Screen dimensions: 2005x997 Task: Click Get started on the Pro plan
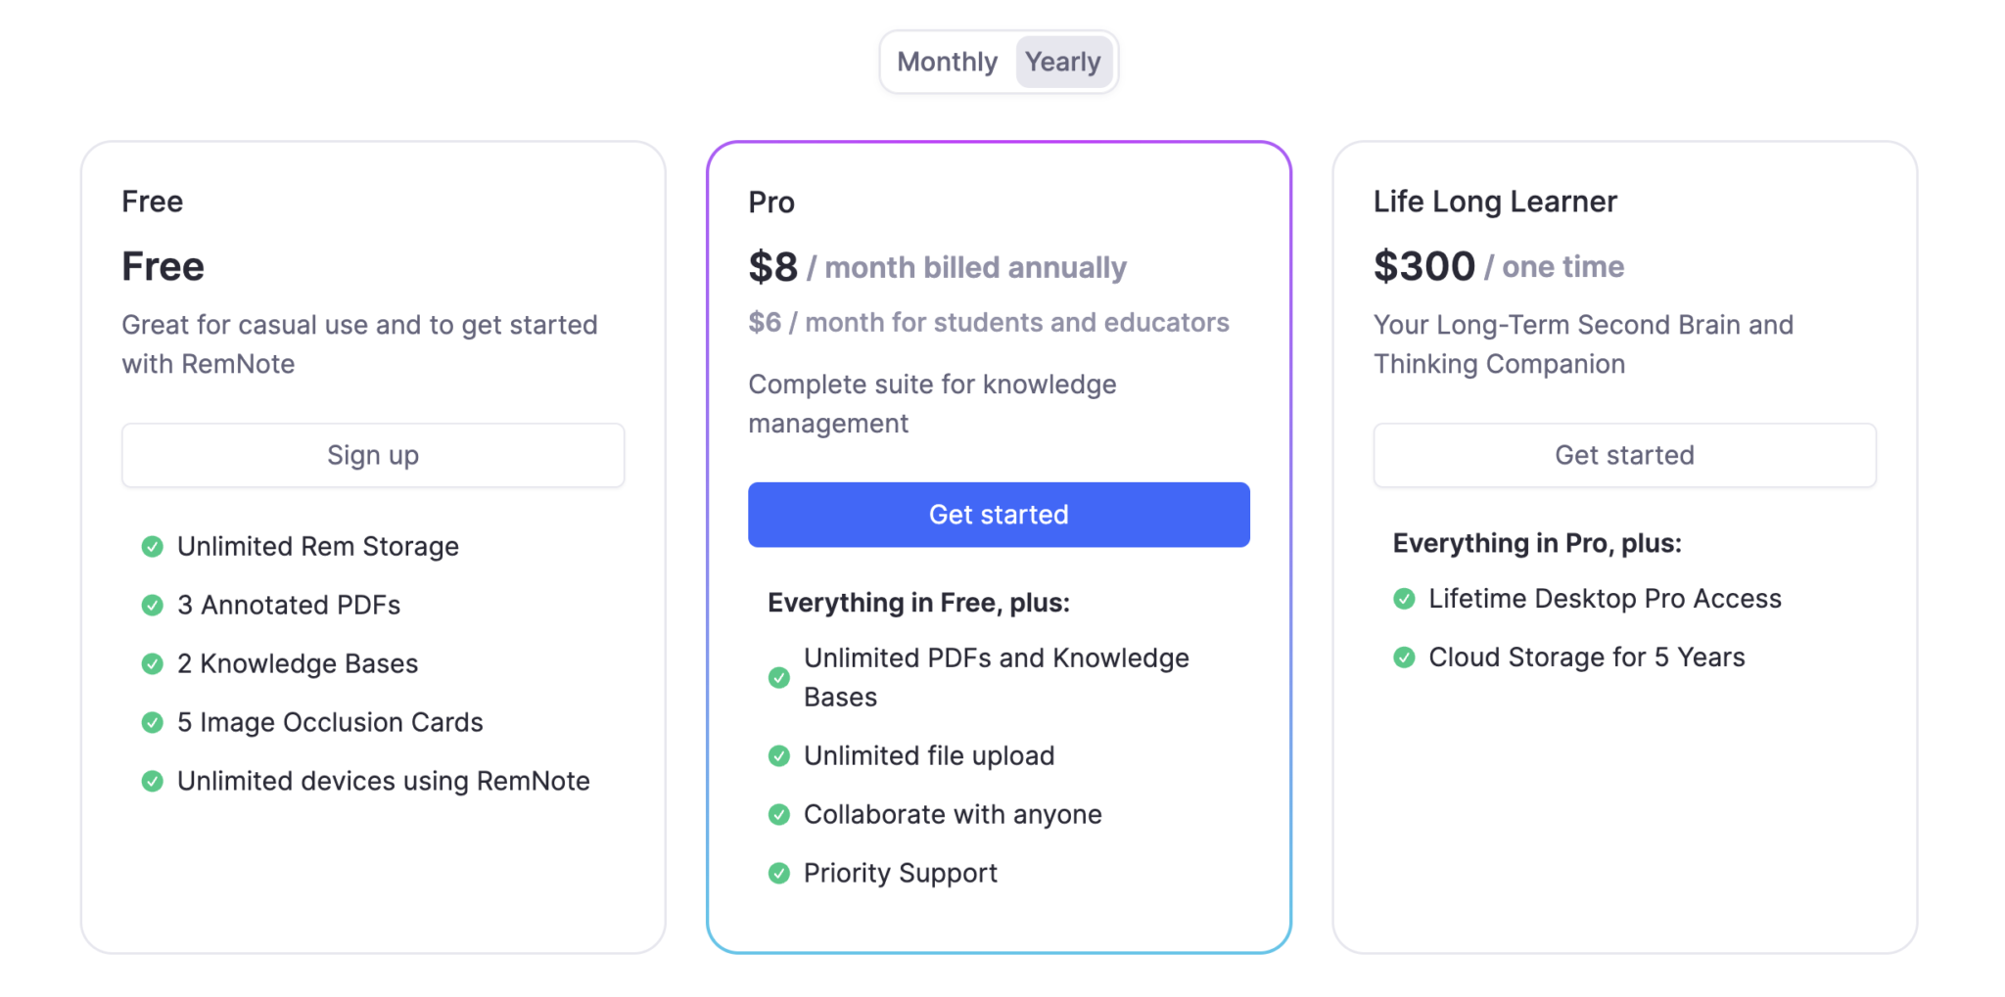[x=998, y=514]
